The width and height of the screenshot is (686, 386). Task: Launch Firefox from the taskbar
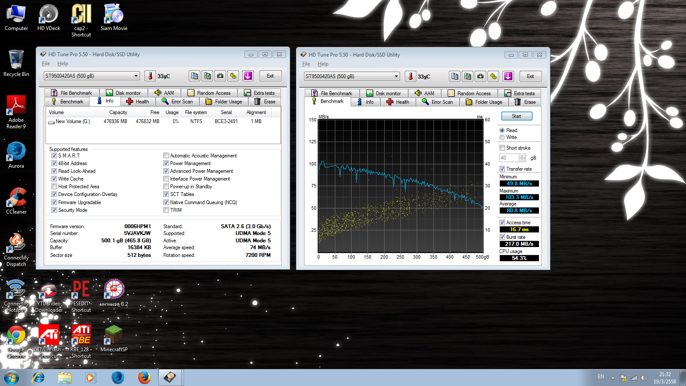(144, 377)
